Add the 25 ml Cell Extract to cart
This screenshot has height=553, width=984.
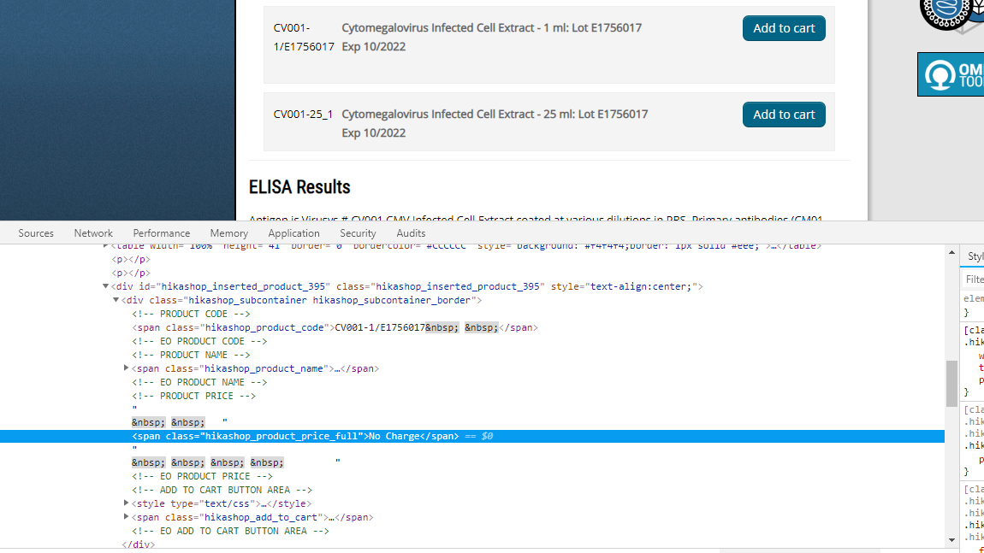(x=784, y=115)
